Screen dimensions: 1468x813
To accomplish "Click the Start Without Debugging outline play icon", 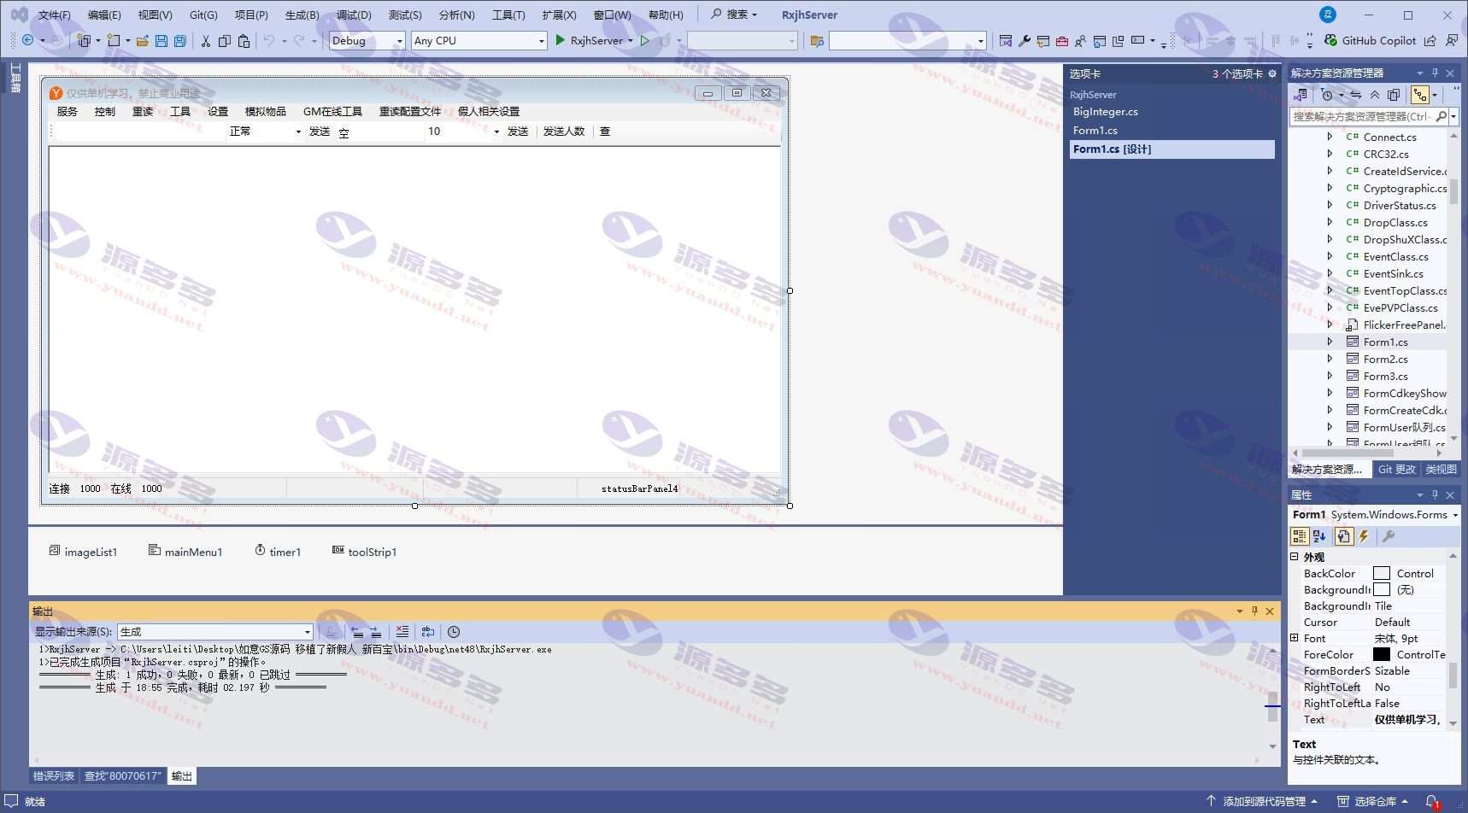I will (645, 40).
